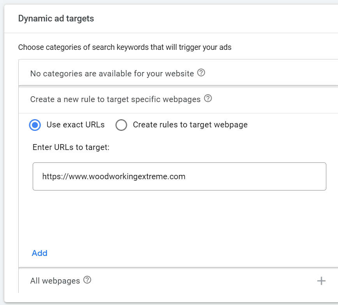Click the Choose categories of search keywords text
Image resolution: width=338 pixels, height=305 pixels.
(125, 48)
